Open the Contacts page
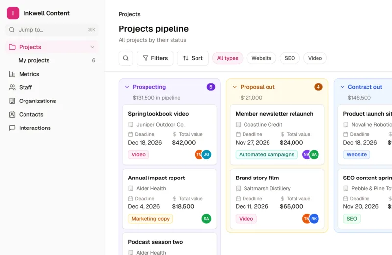 [x=52, y=114]
